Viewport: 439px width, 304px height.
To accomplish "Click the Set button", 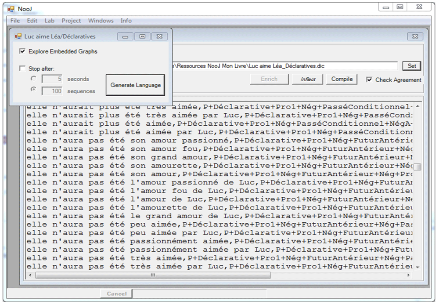I will point(412,66).
